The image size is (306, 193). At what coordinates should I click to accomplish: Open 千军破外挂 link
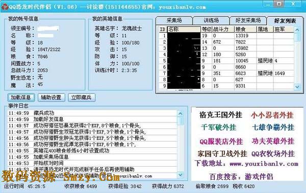click(219, 127)
